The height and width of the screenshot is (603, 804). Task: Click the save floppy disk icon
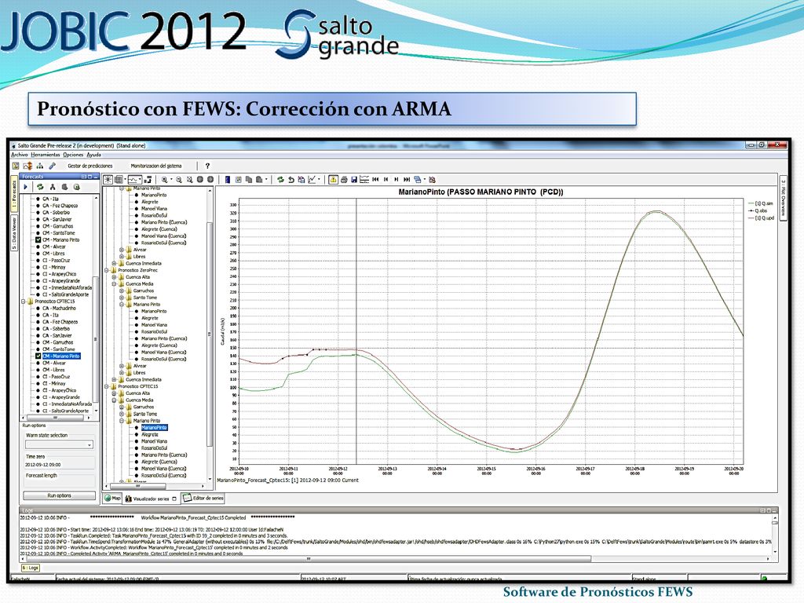pos(354,180)
